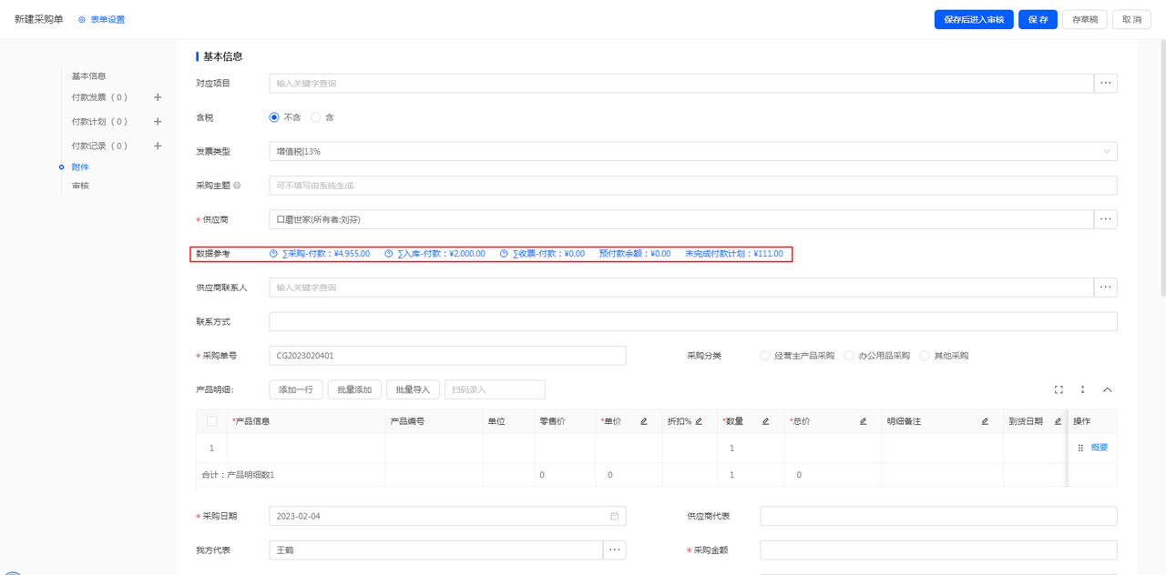
Task: Click the 我方代表 field showing 王鹤
Action: coord(435,550)
